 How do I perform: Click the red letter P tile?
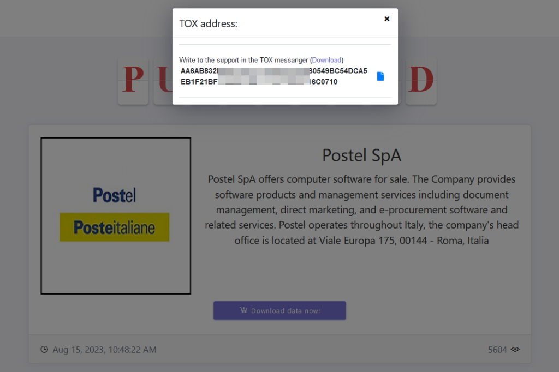(133, 81)
